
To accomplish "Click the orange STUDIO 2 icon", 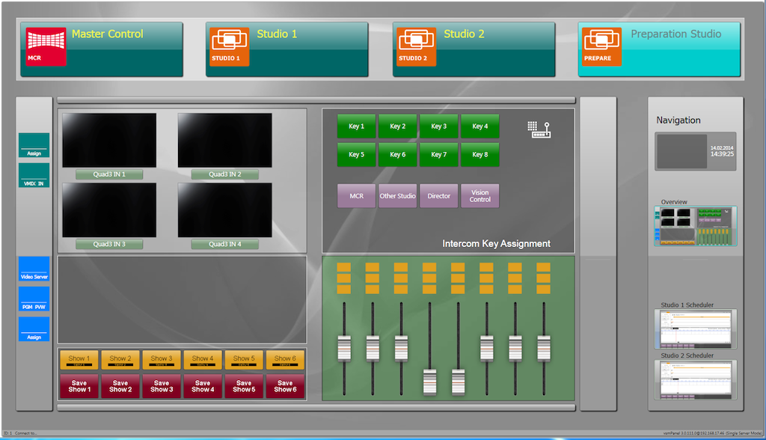I will click(416, 47).
